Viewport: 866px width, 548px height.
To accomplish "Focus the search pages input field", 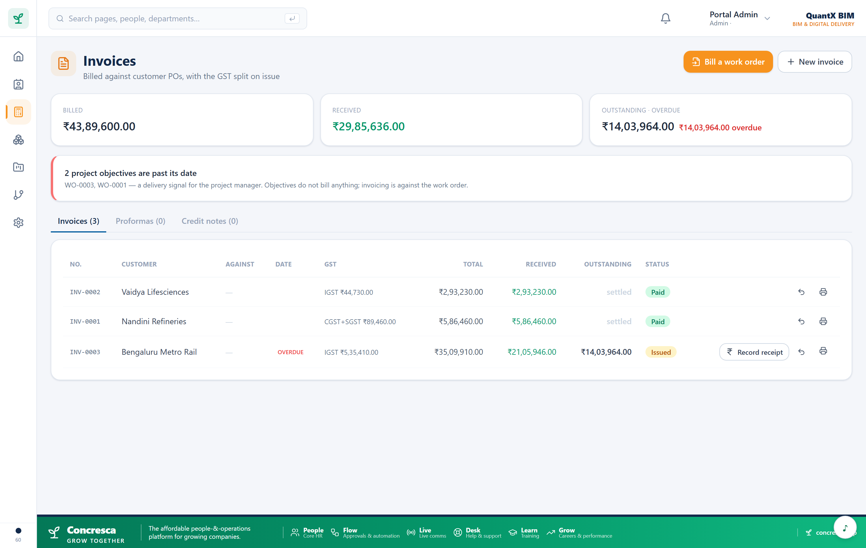I will (178, 18).
